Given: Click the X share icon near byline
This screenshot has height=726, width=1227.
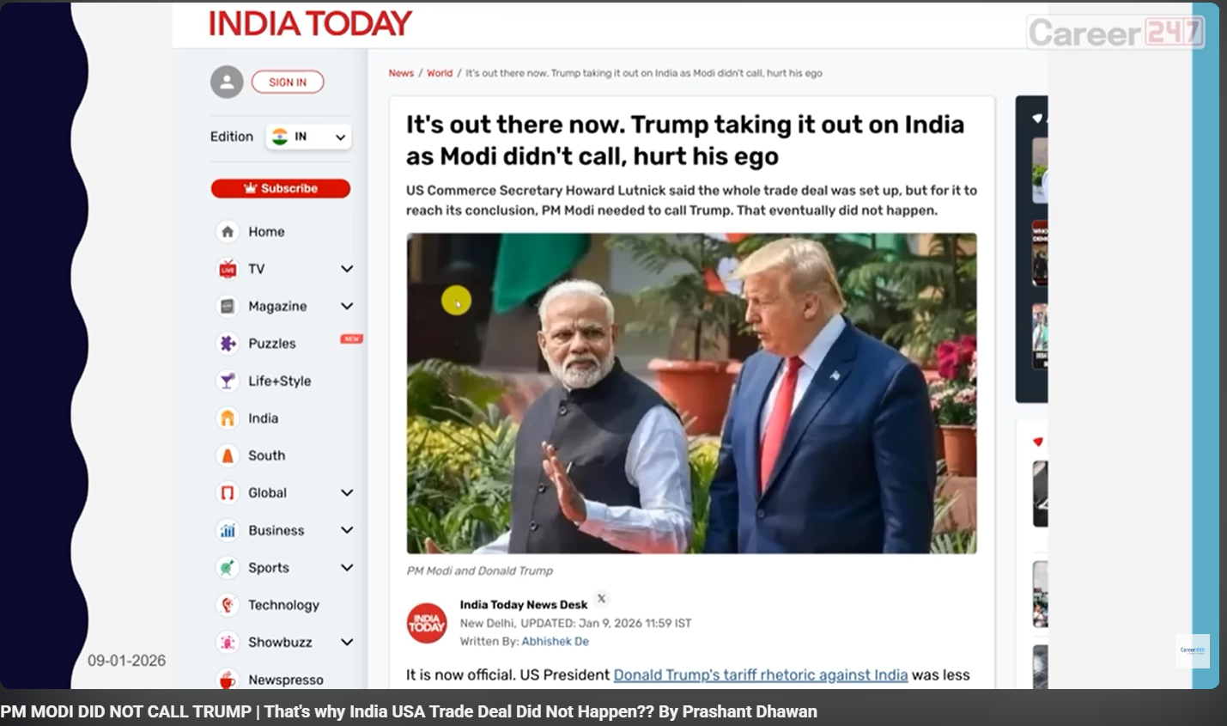Looking at the screenshot, I should [x=601, y=599].
